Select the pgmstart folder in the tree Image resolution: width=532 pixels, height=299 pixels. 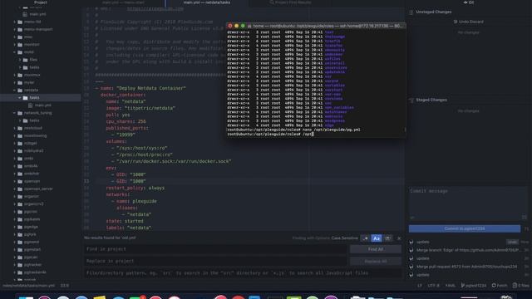32,249
